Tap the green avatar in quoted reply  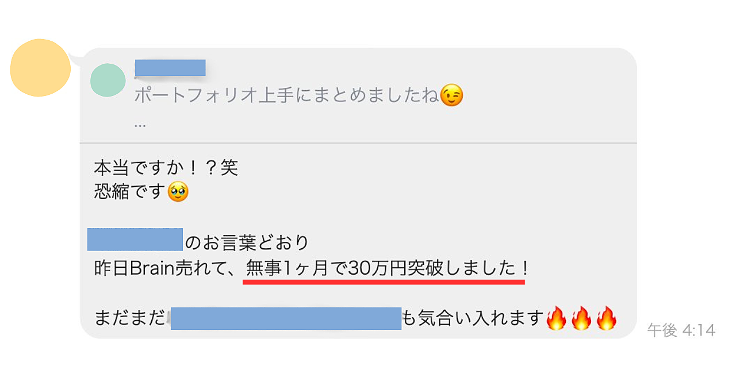[x=108, y=80]
